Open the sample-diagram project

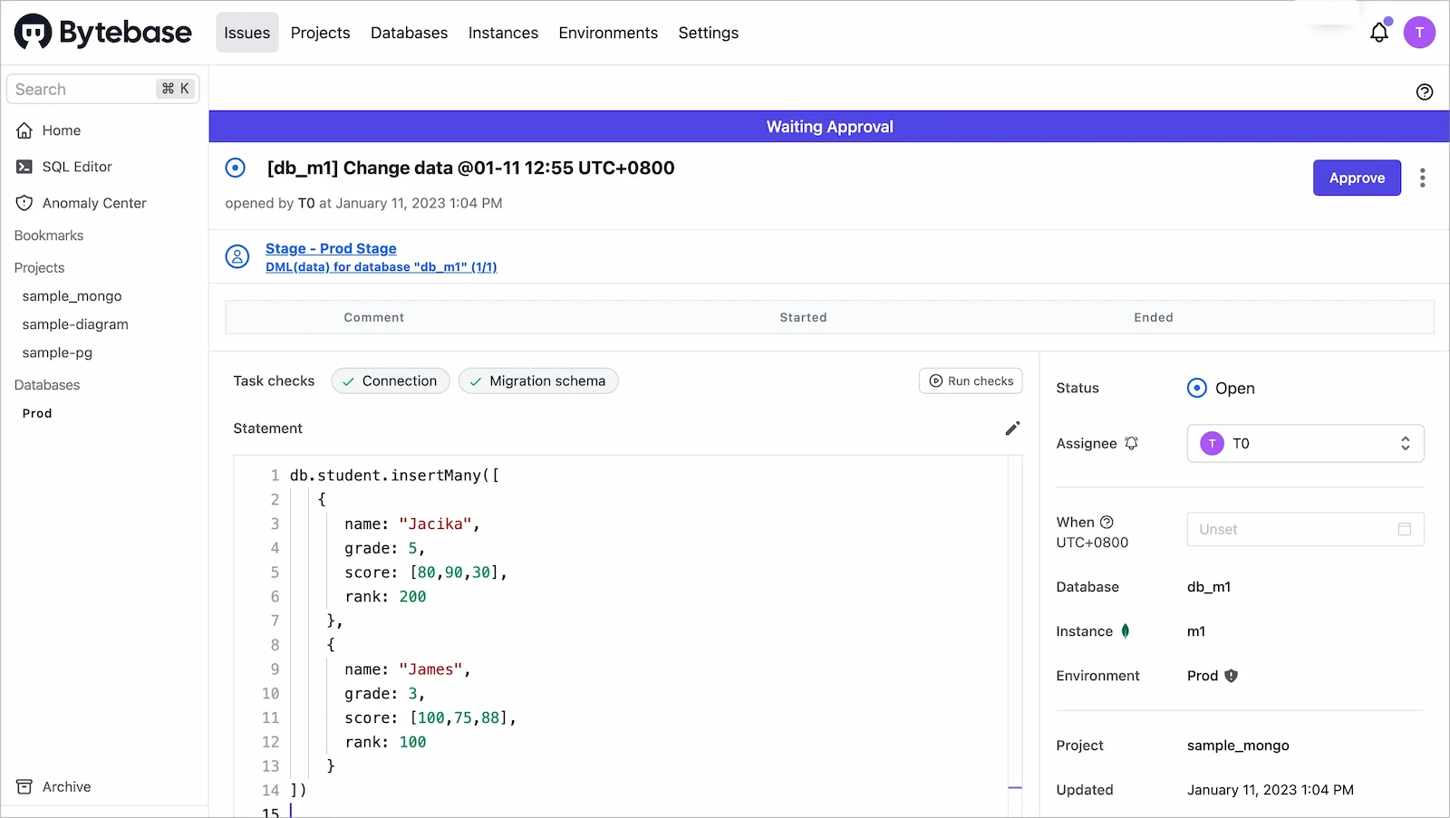point(75,324)
